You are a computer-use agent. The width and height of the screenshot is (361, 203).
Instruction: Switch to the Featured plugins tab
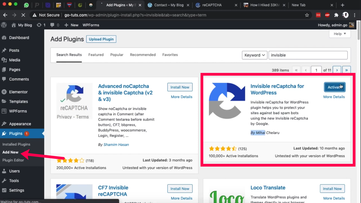[96, 55]
